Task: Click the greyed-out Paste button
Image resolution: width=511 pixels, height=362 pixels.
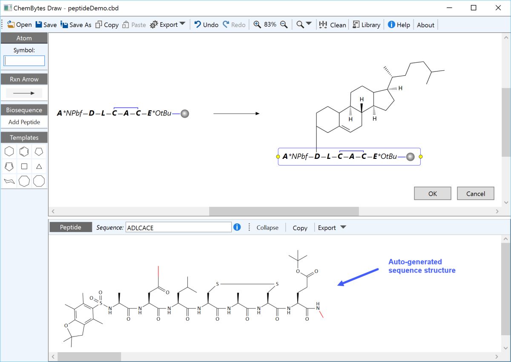Action: (134, 25)
